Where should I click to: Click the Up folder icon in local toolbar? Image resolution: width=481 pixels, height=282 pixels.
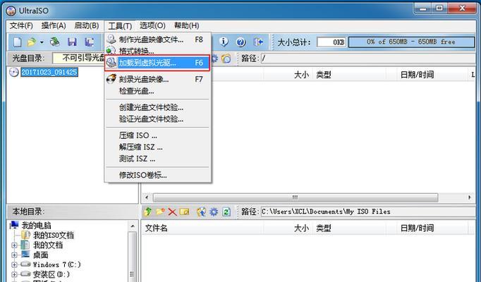147,211
